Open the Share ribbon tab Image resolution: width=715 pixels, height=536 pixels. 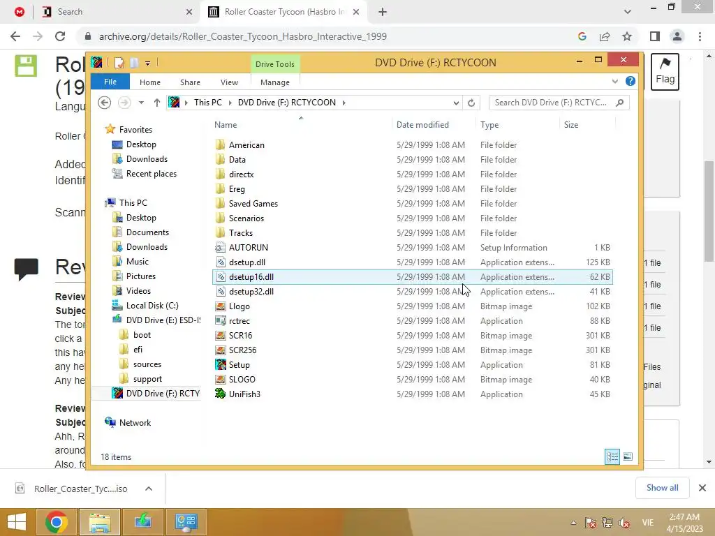190,82
